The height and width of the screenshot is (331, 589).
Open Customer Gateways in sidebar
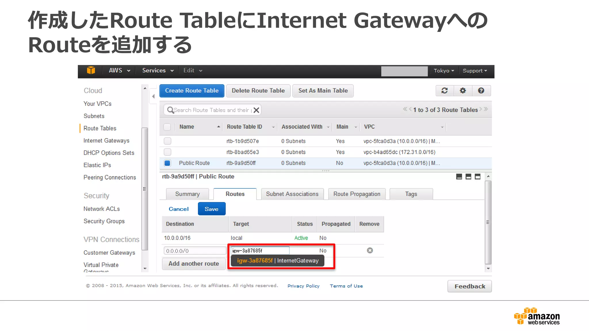pos(109,253)
